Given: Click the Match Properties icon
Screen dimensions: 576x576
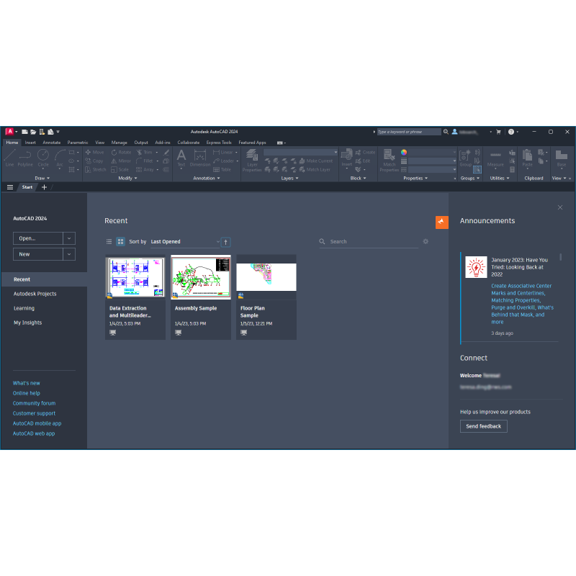Looking at the screenshot, I should click(389, 160).
